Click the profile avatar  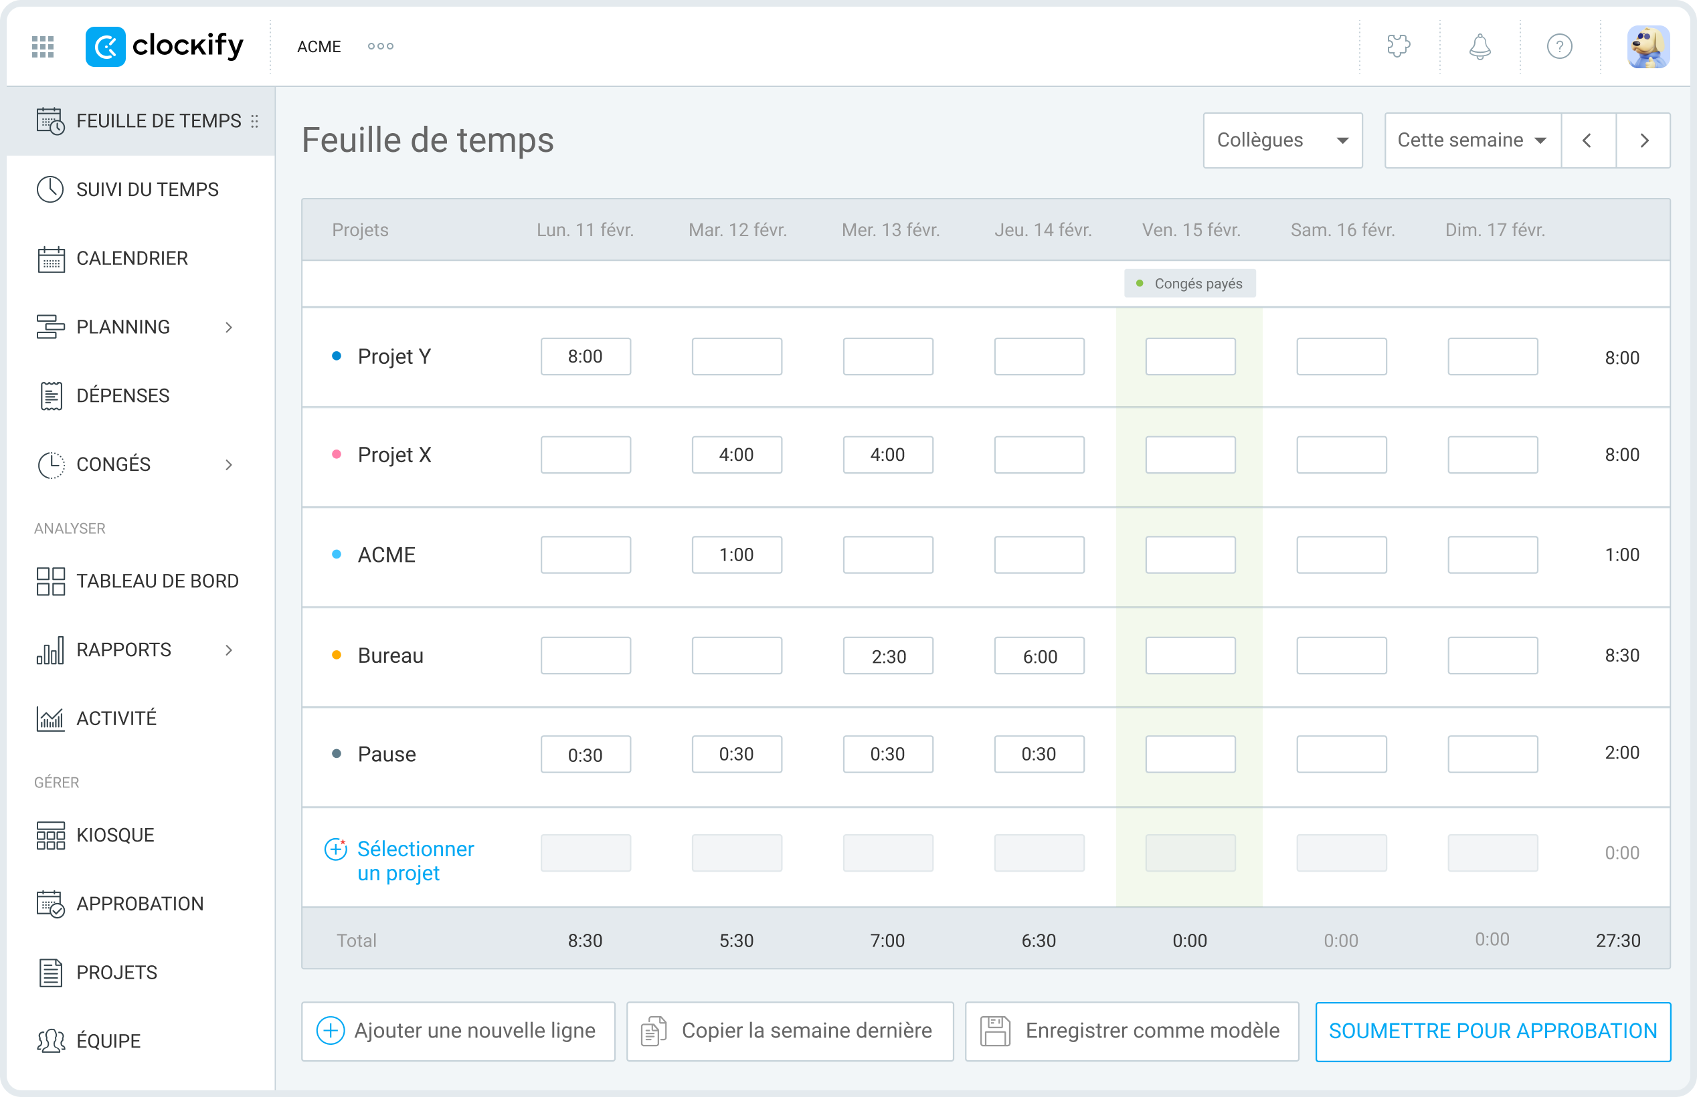[x=1649, y=45]
